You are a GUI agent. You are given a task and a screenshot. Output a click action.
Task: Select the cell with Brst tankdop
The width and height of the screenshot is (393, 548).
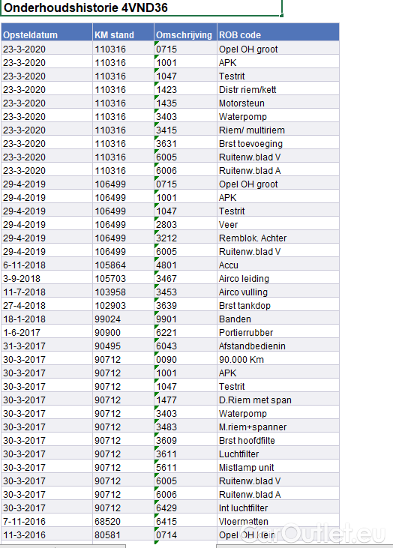point(278,305)
